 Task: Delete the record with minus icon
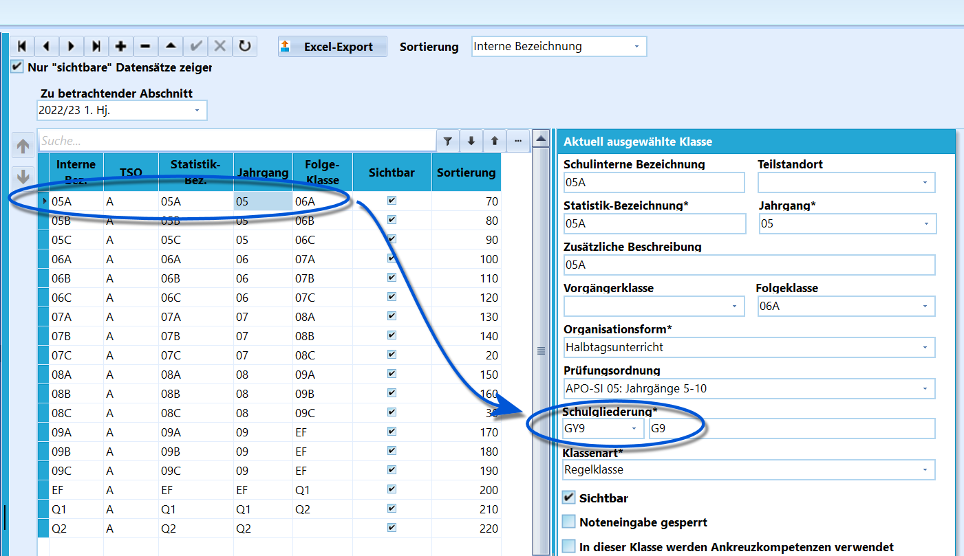pos(145,46)
